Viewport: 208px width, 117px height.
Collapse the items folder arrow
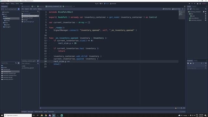[3, 23]
